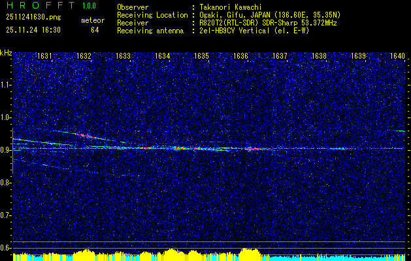Click the HROFFT title text
The image size is (411, 261).
coord(41,5)
